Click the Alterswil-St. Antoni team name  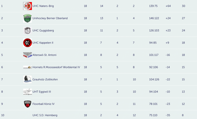[x=45, y=55]
